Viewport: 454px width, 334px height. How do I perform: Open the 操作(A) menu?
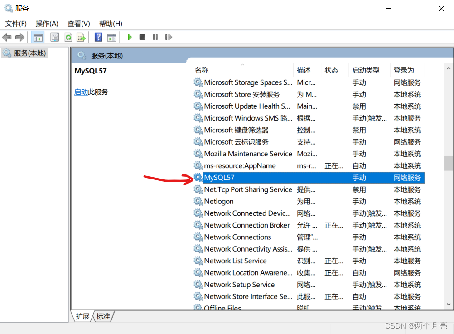coord(47,24)
